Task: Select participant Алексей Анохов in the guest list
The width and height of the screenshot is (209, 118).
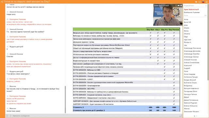Action: click(190, 60)
